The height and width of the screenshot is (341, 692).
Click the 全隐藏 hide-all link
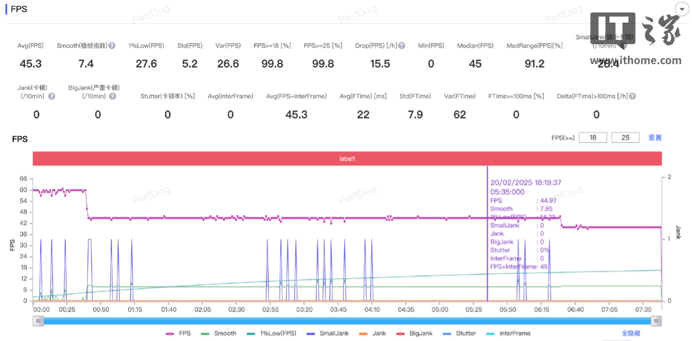[631, 333]
